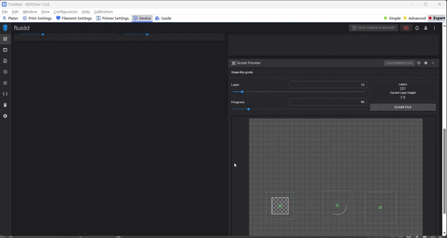Click the vertical scrollbar on right edge
Viewport: 447px width, 238px height.
[444, 171]
